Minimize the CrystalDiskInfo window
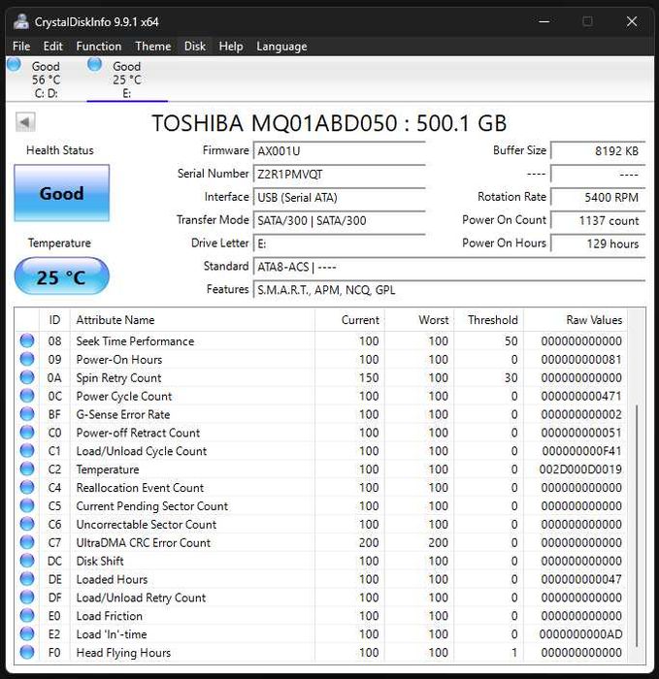 click(x=544, y=21)
